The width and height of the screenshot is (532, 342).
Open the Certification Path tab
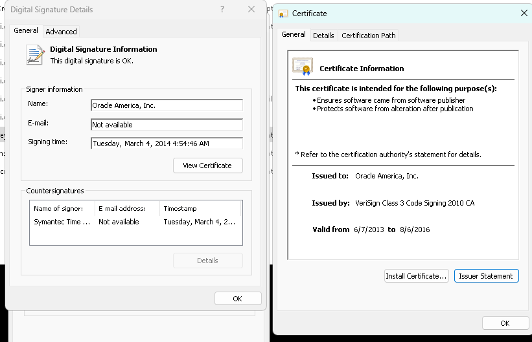point(369,36)
